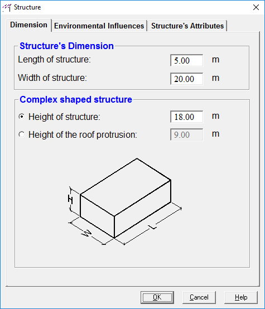Close the Structure dialog window
The width and height of the screenshot is (265, 309).
click(256, 7)
